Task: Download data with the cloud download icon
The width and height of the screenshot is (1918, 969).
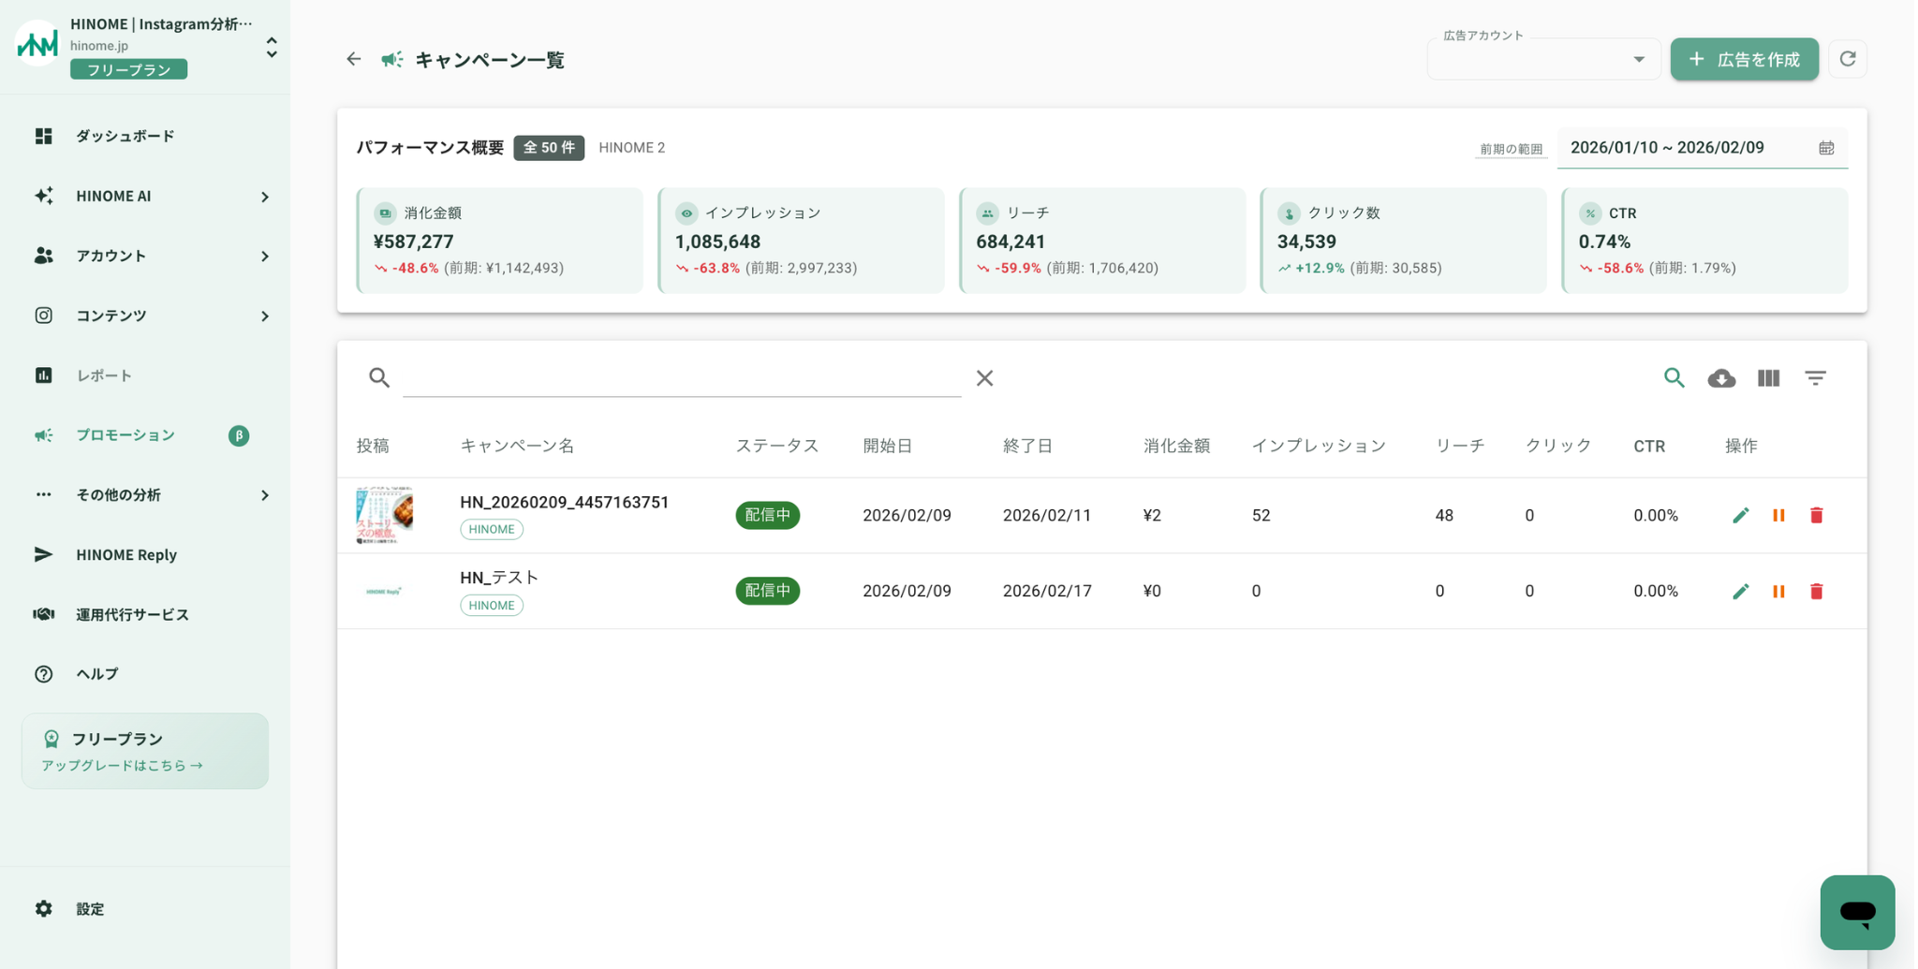Action: coord(1720,378)
